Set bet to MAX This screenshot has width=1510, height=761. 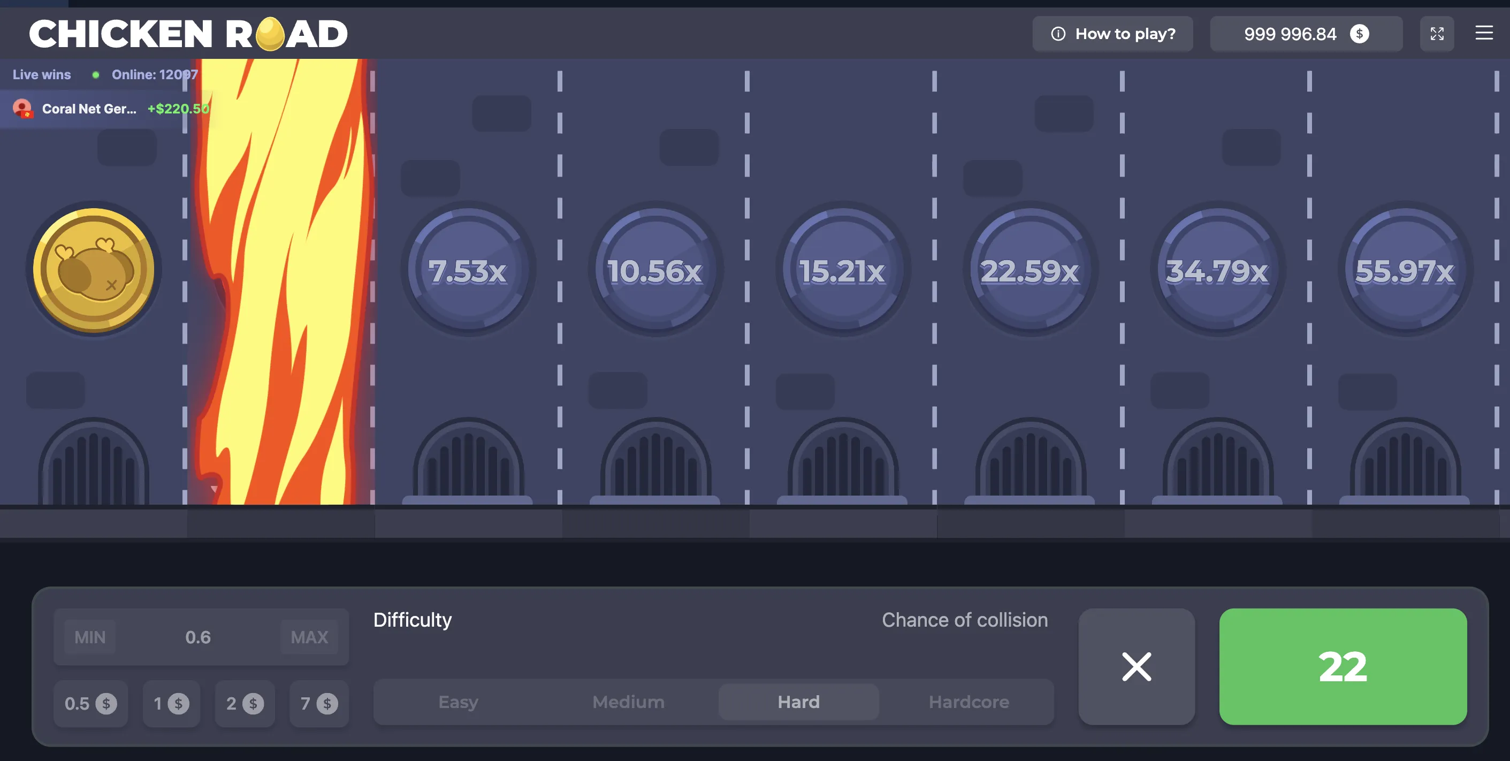309,637
